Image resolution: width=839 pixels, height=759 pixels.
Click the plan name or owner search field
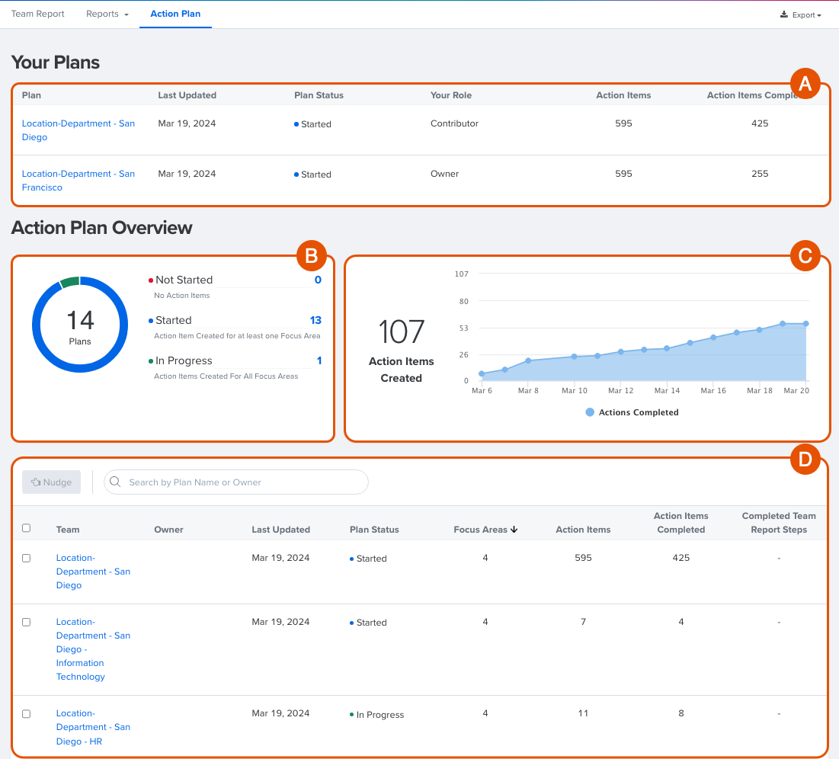pos(244,482)
